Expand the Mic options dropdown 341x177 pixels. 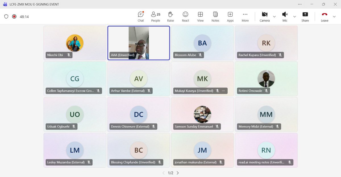294,17
